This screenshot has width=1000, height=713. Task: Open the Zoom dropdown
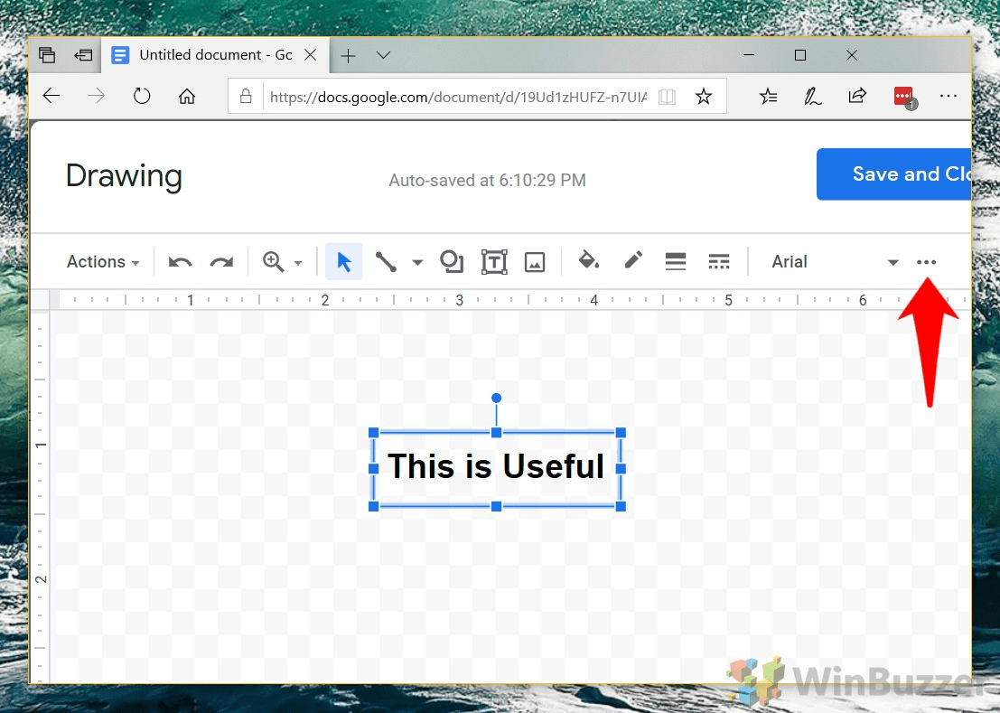click(282, 261)
